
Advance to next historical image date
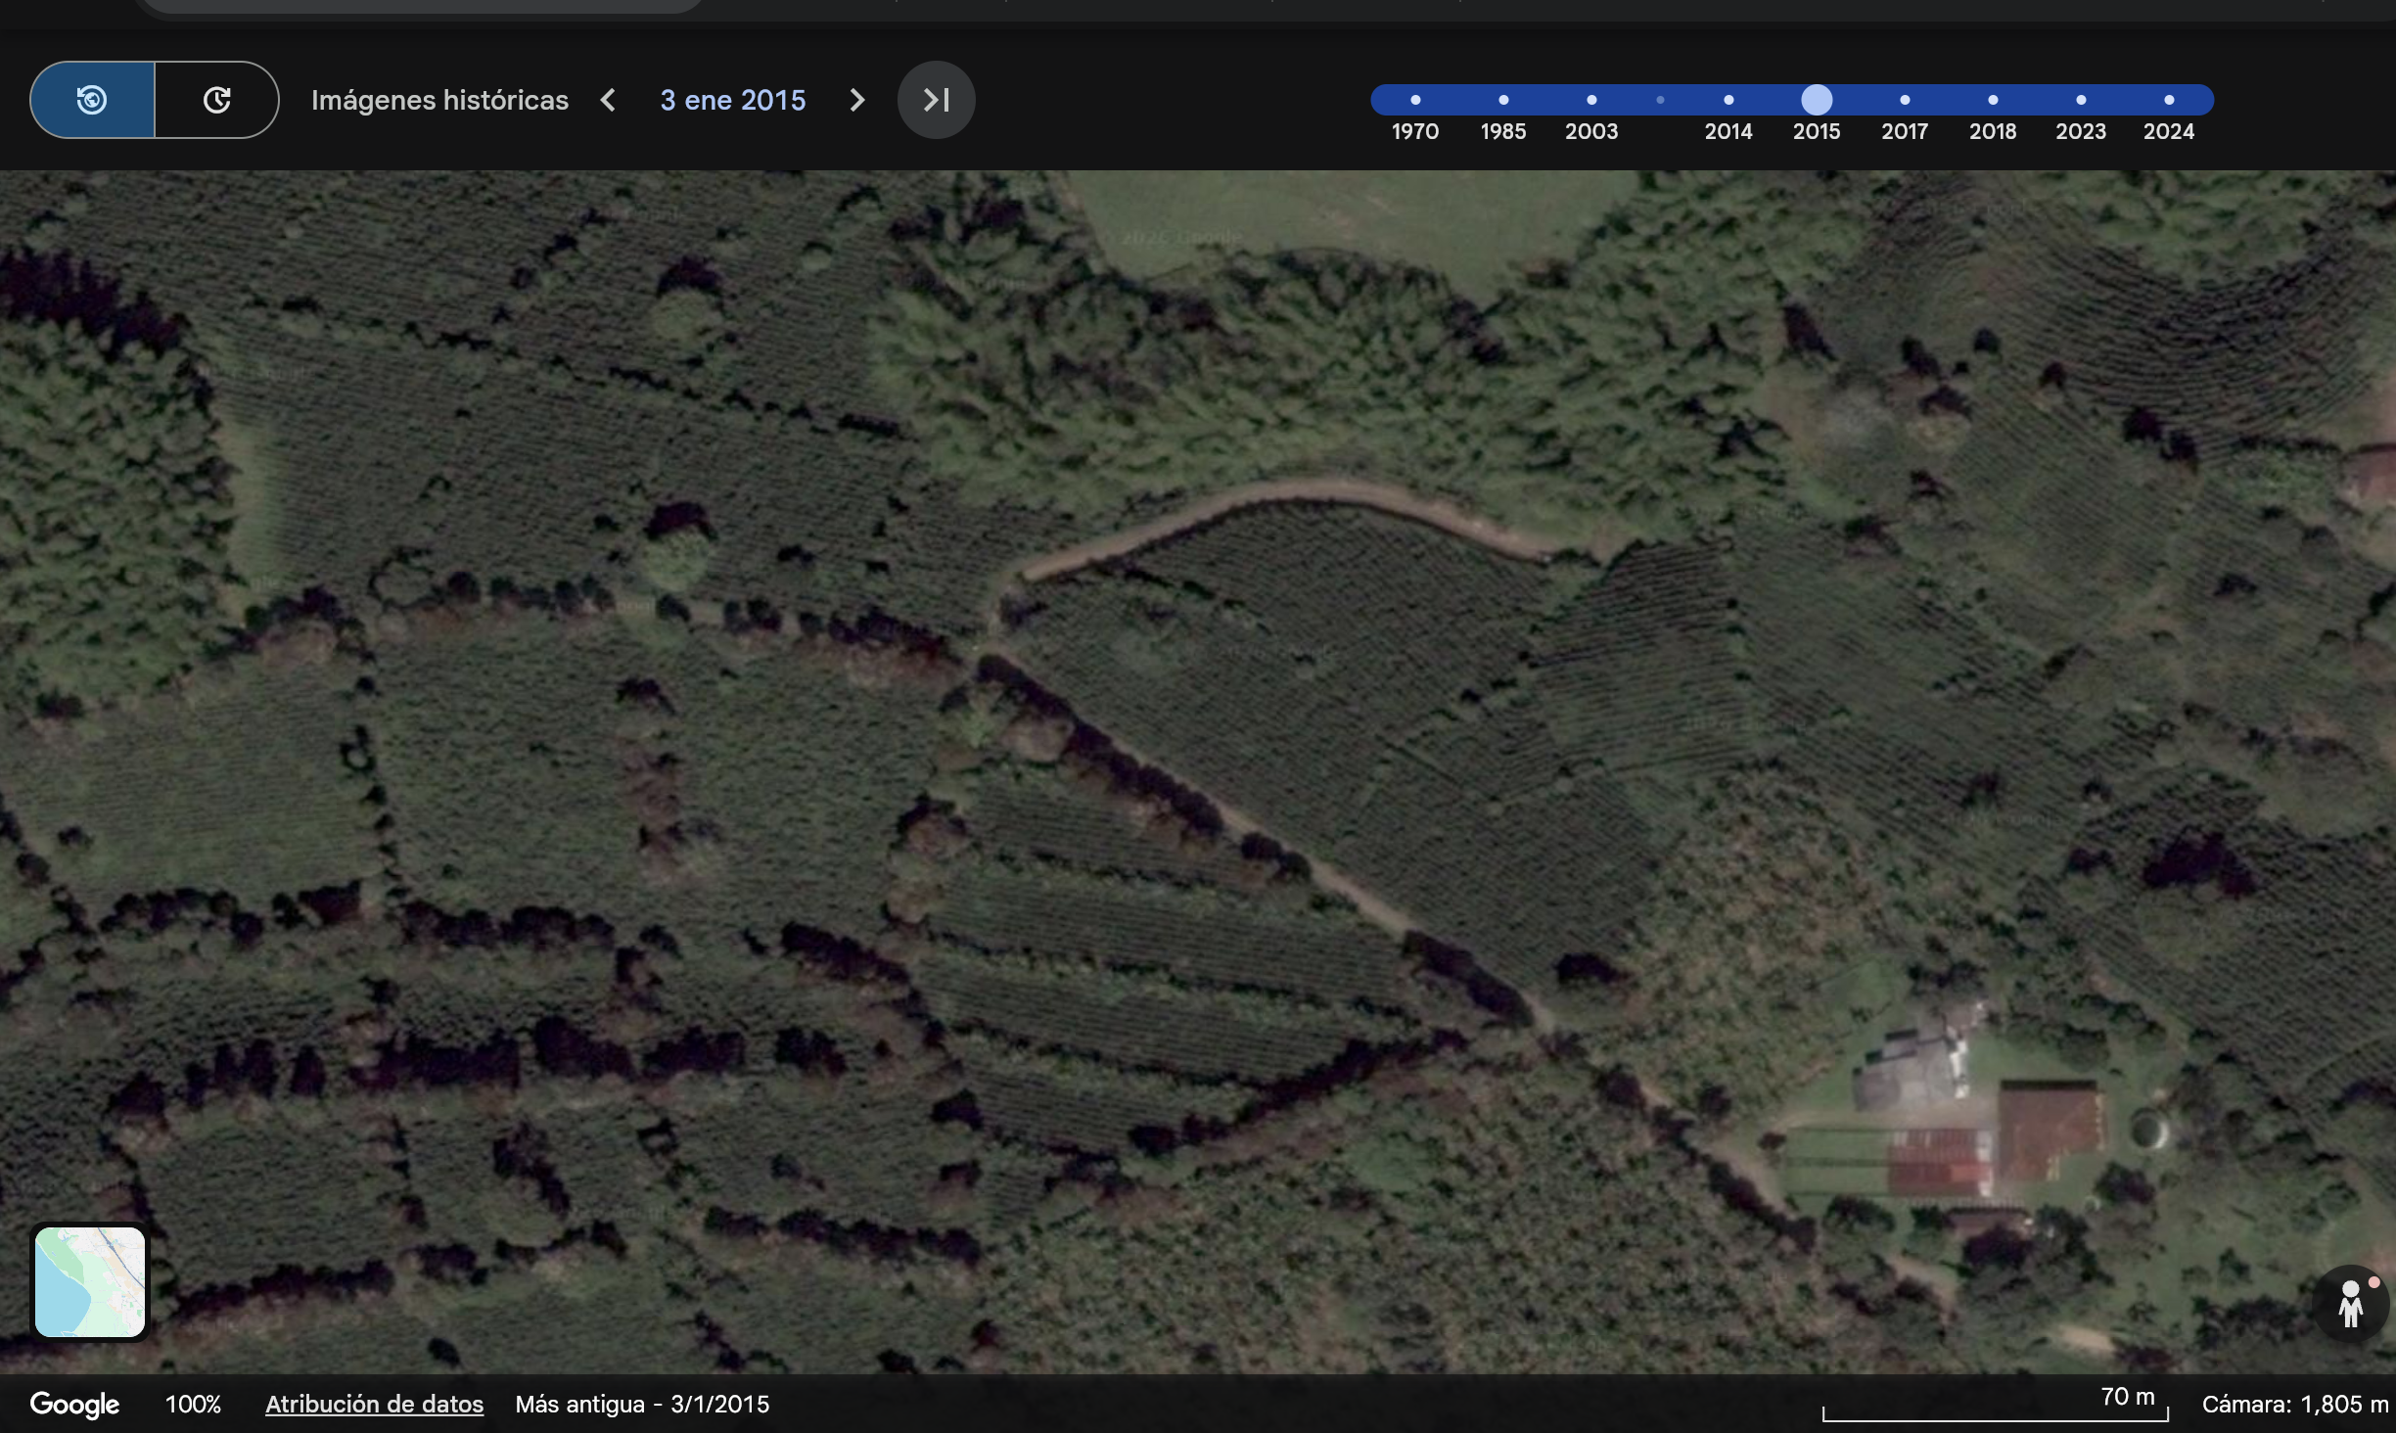coord(857,100)
